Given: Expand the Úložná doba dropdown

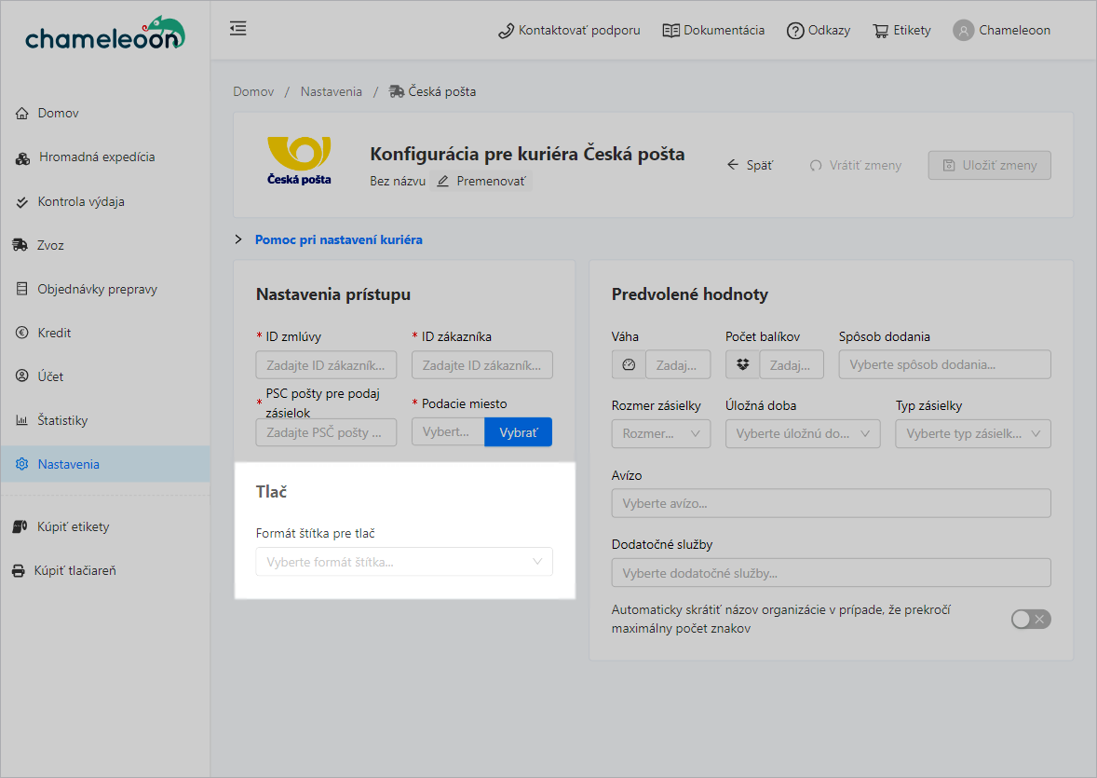Looking at the screenshot, I should click(802, 433).
